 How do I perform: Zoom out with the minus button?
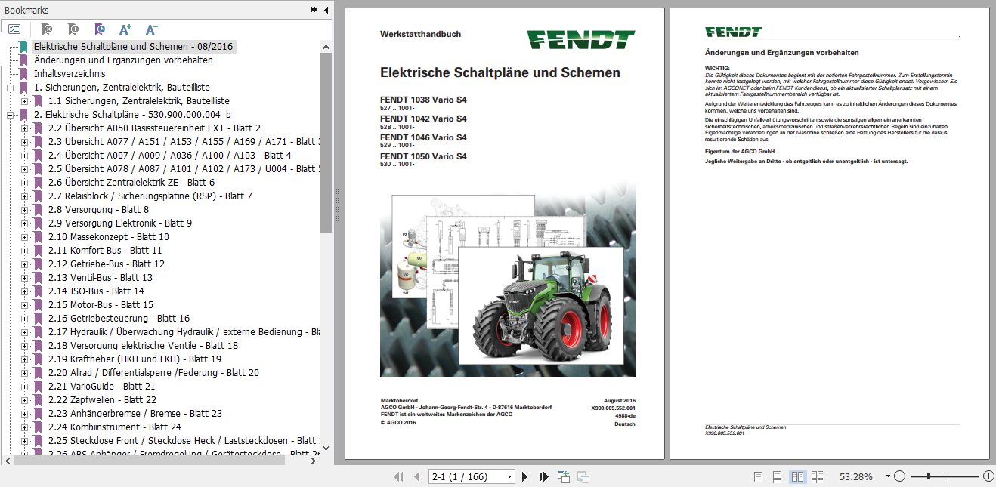[x=899, y=476]
